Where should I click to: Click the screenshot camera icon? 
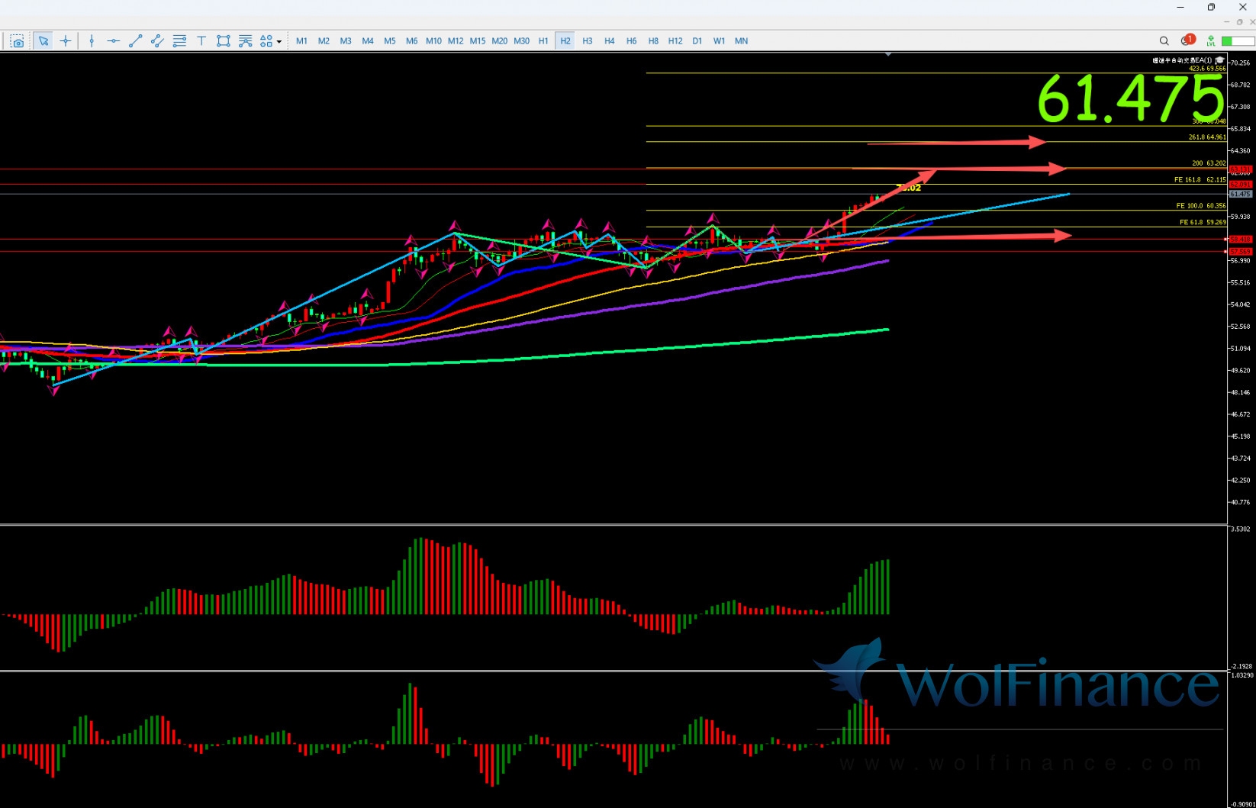click(17, 41)
